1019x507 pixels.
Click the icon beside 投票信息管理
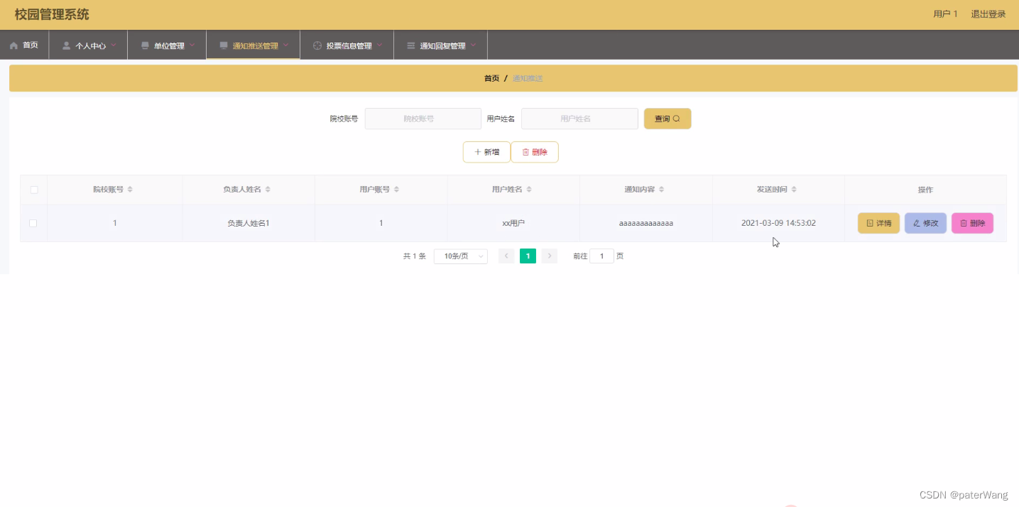click(x=317, y=45)
